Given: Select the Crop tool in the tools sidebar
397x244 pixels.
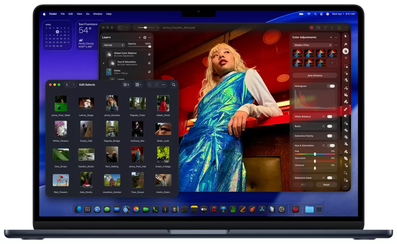Looking at the screenshot, I should (346, 180).
